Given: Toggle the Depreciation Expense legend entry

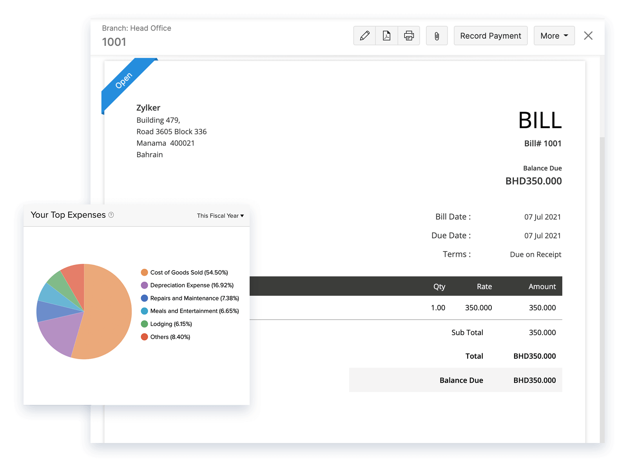Looking at the screenshot, I should [x=192, y=285].
